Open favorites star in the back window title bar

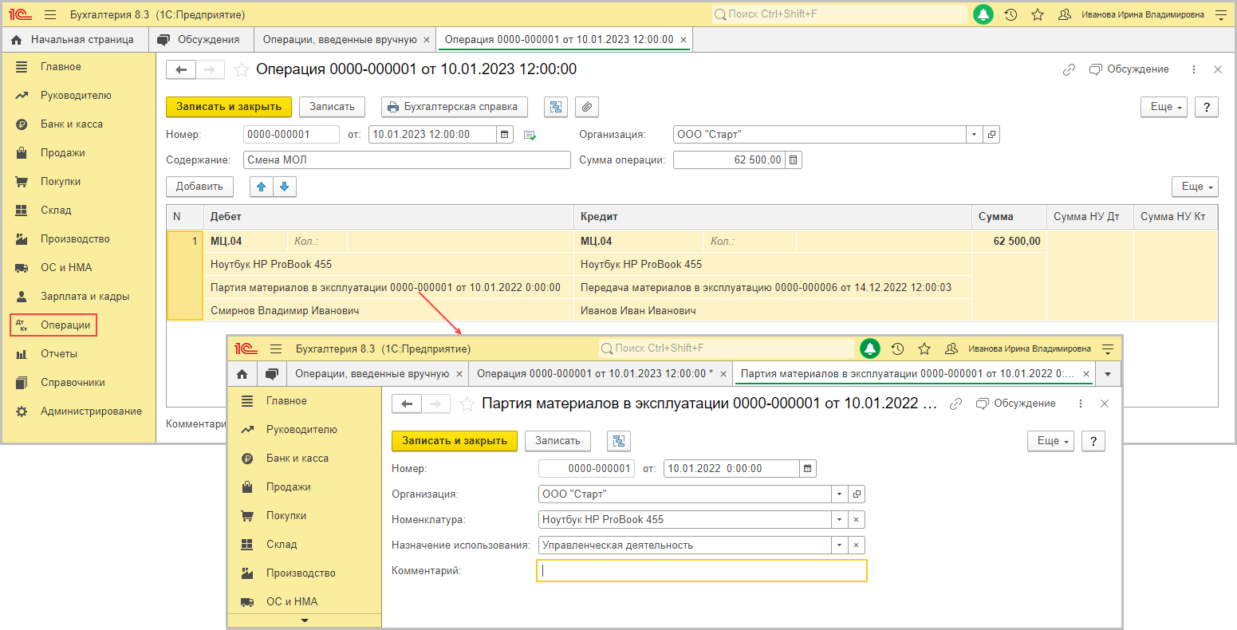coord(1038,14)
